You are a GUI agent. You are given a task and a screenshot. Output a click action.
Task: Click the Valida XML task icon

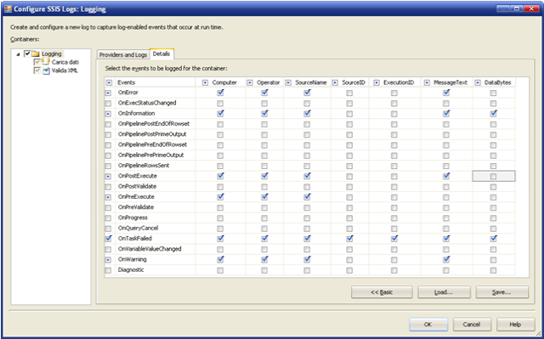coord(46,71)
